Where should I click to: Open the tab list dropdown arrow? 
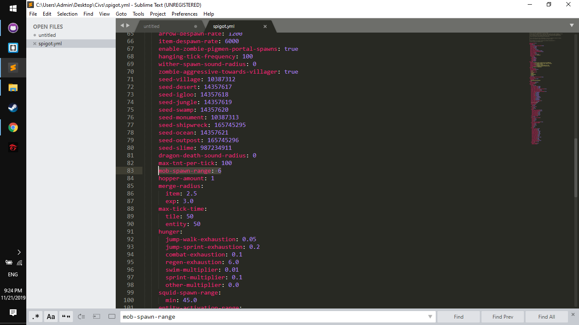pos(572,26)
